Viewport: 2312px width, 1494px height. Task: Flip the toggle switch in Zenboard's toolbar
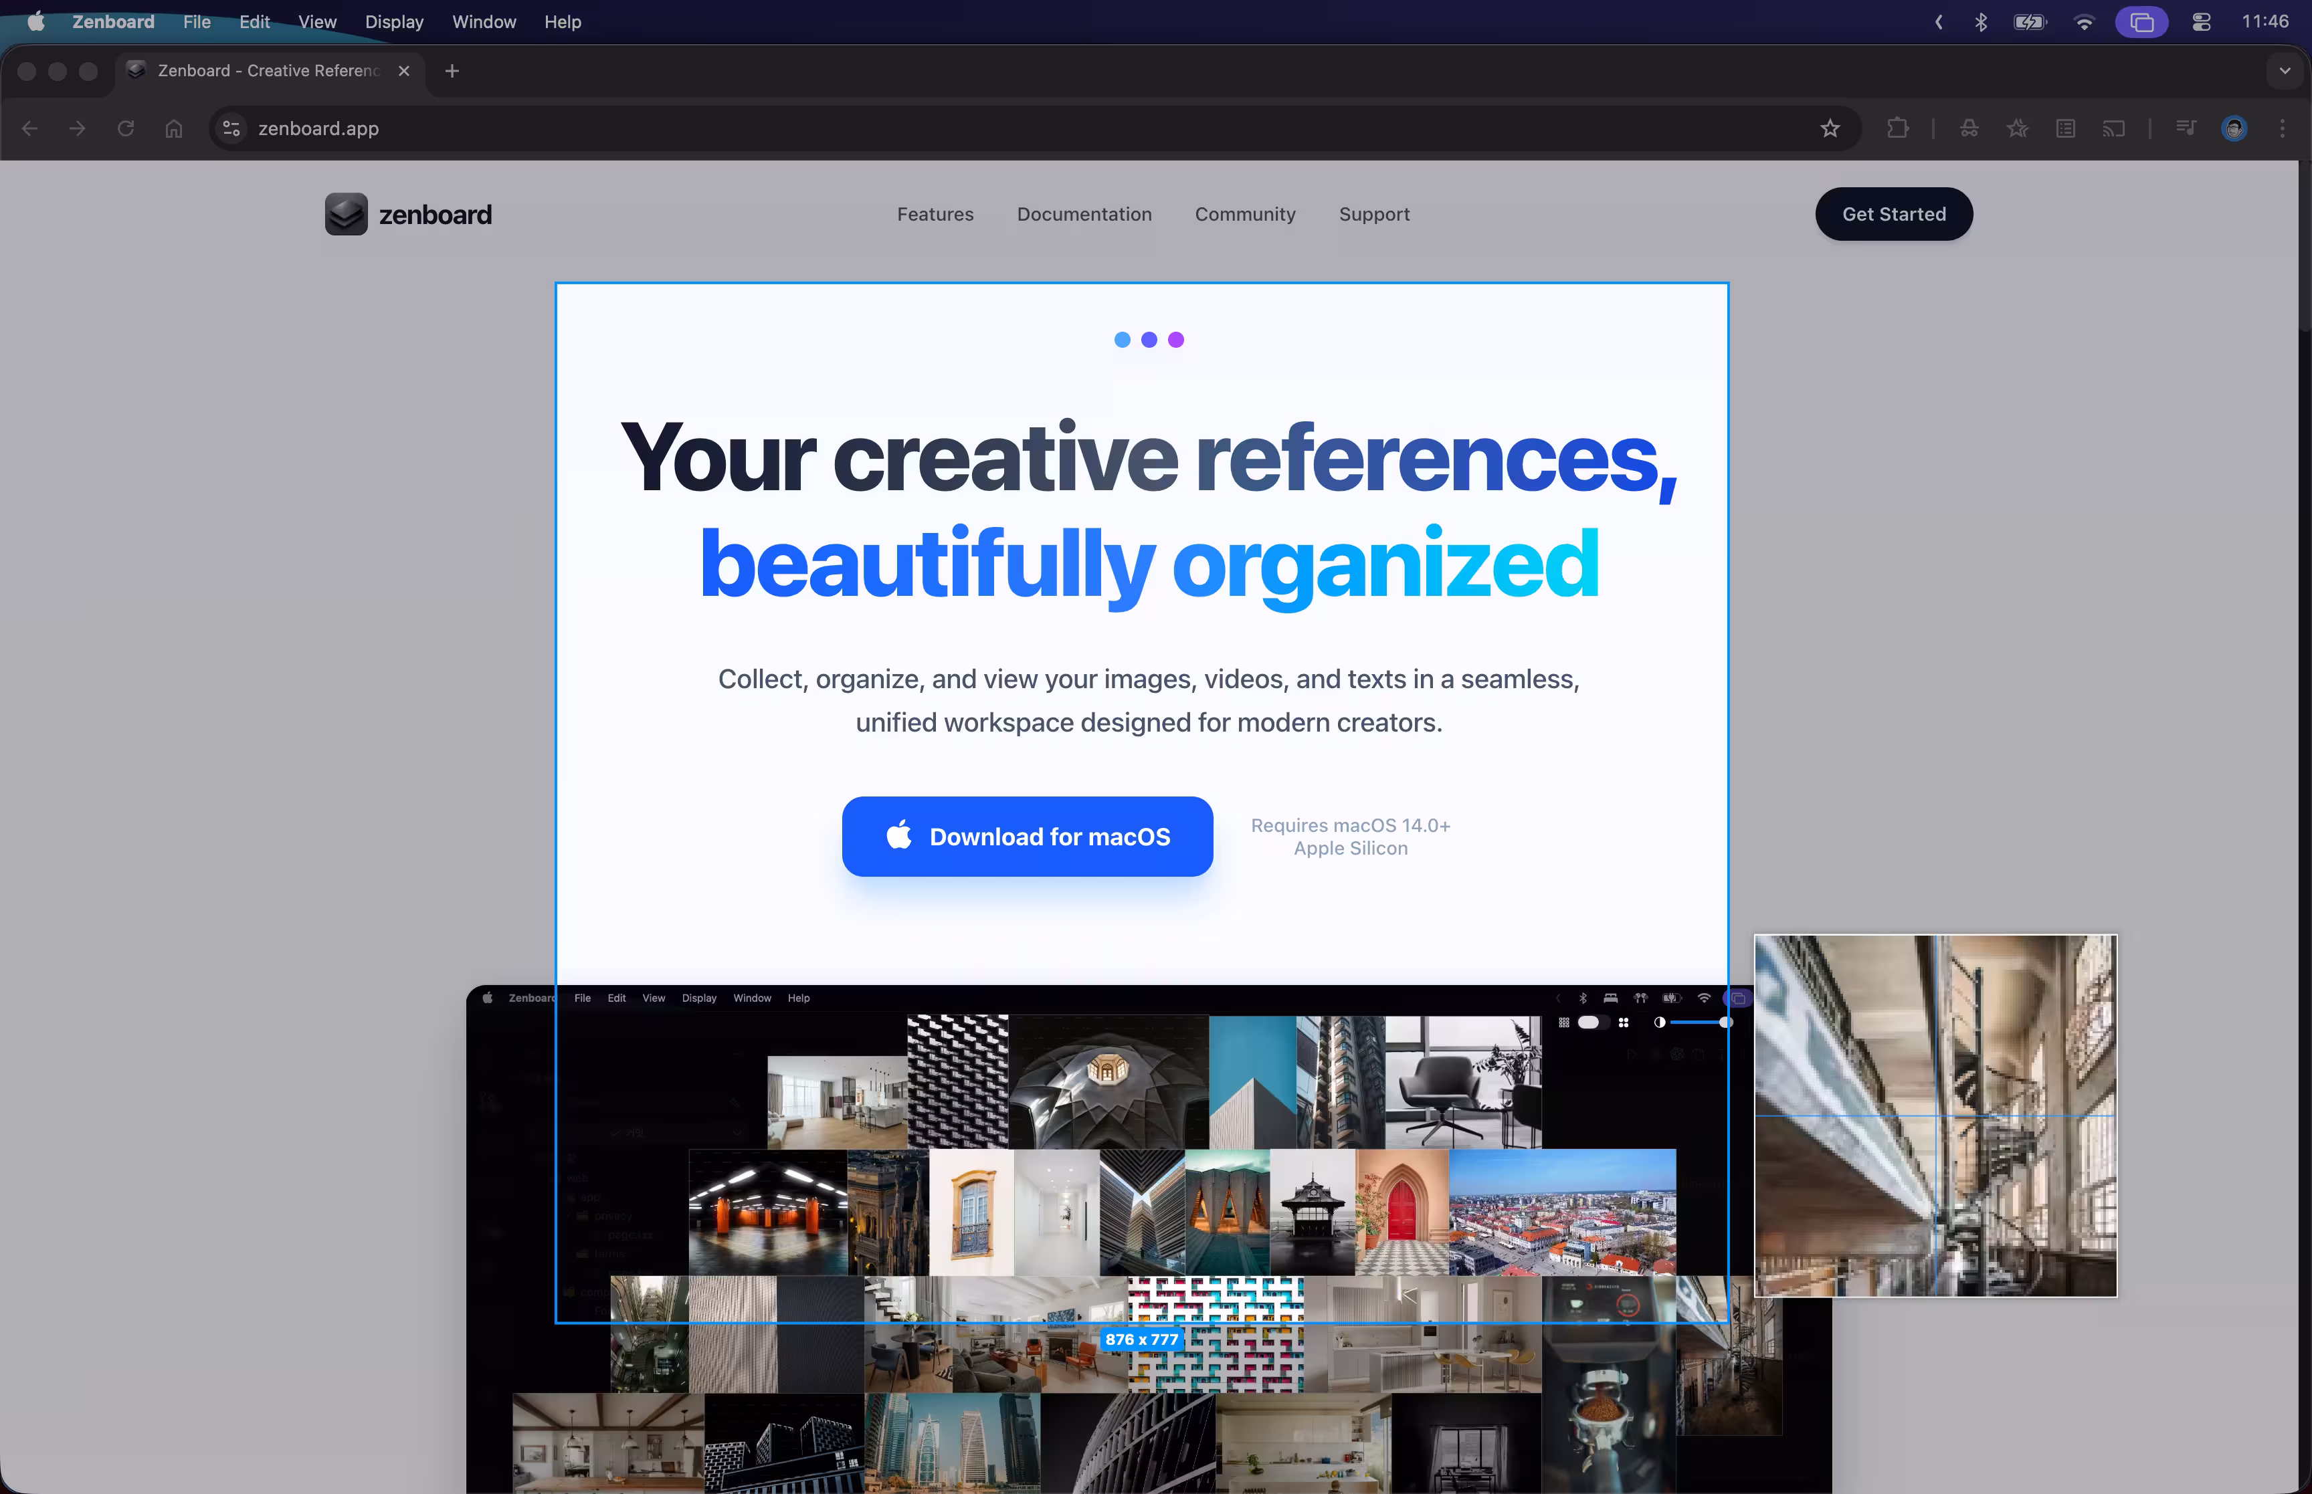[1592, 1023]
